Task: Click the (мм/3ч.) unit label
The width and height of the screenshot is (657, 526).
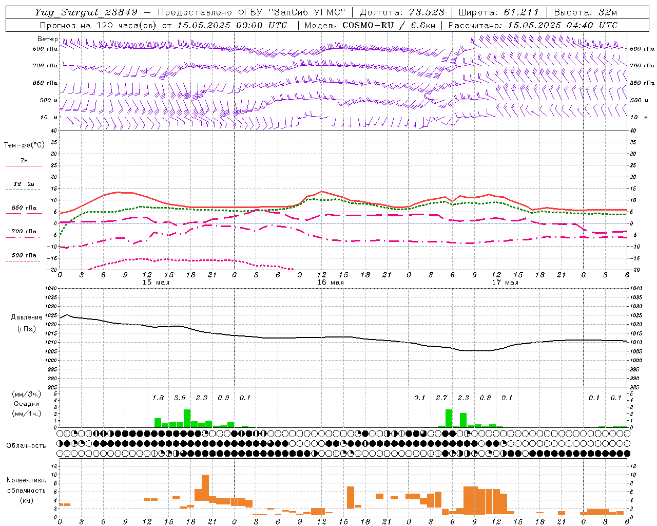Action: (26, 394)
